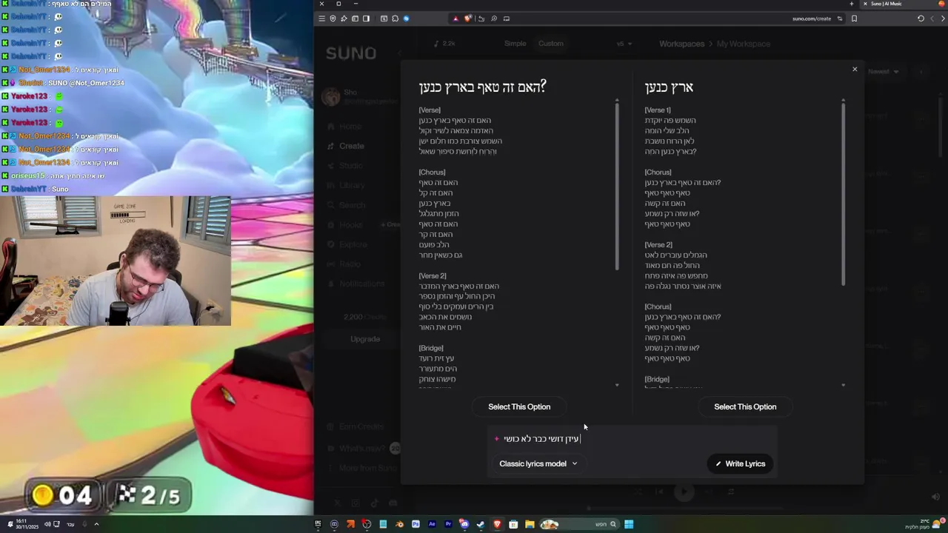The image size is (948, 533).
Task: Open After Effects from the taskbar
Action: point(433,524)
